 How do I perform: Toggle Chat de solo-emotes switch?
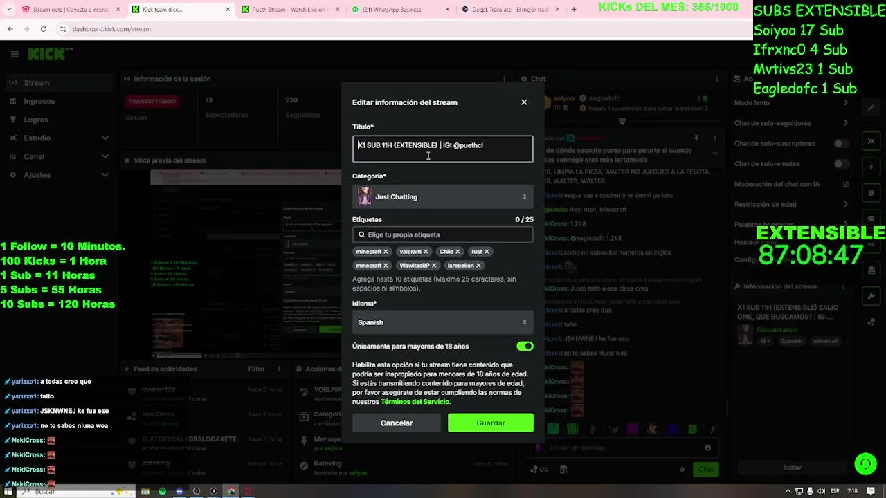pos(841,164)
